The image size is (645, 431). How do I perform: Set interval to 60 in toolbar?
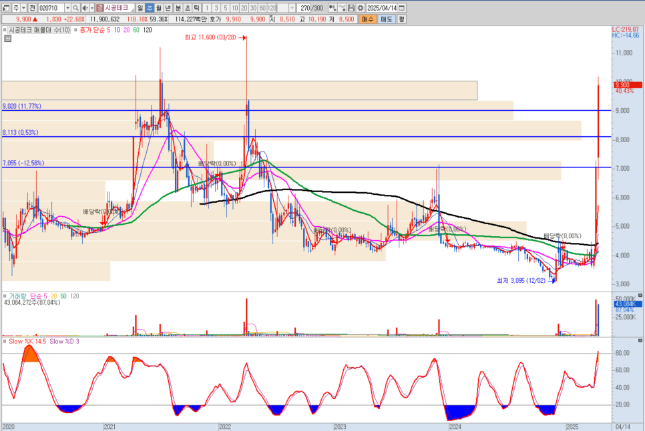click(262, 8)
